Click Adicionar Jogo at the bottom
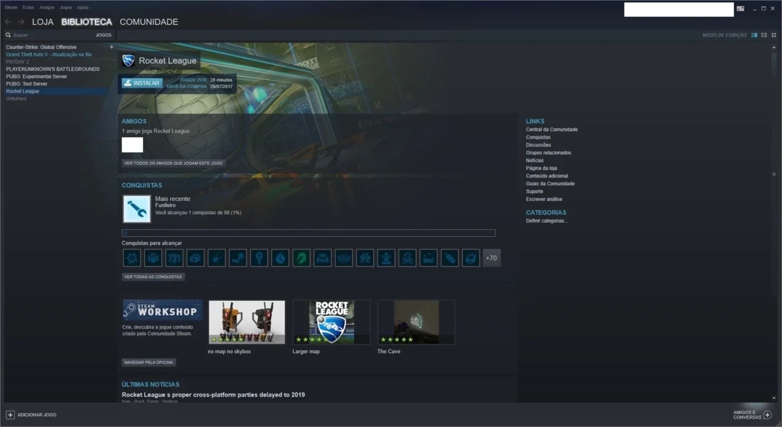 pos(37,415)
